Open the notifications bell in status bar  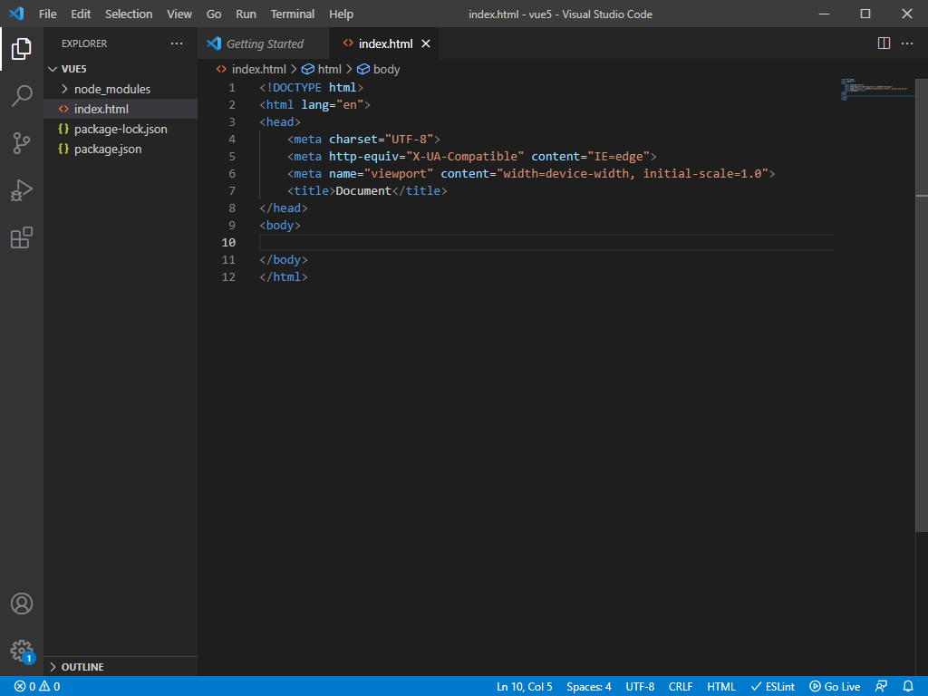tap(908, 687)
